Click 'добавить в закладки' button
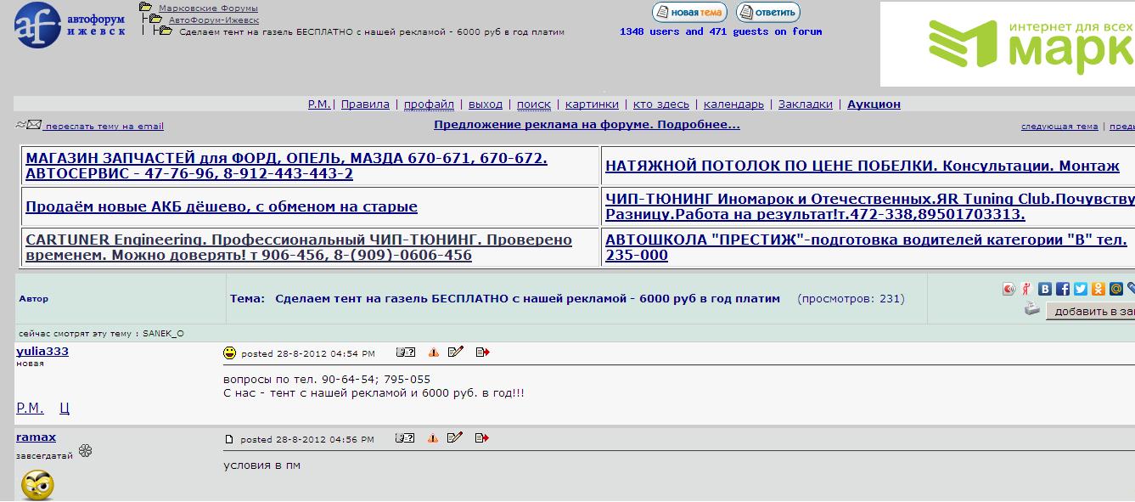 tap(1092, 312)
